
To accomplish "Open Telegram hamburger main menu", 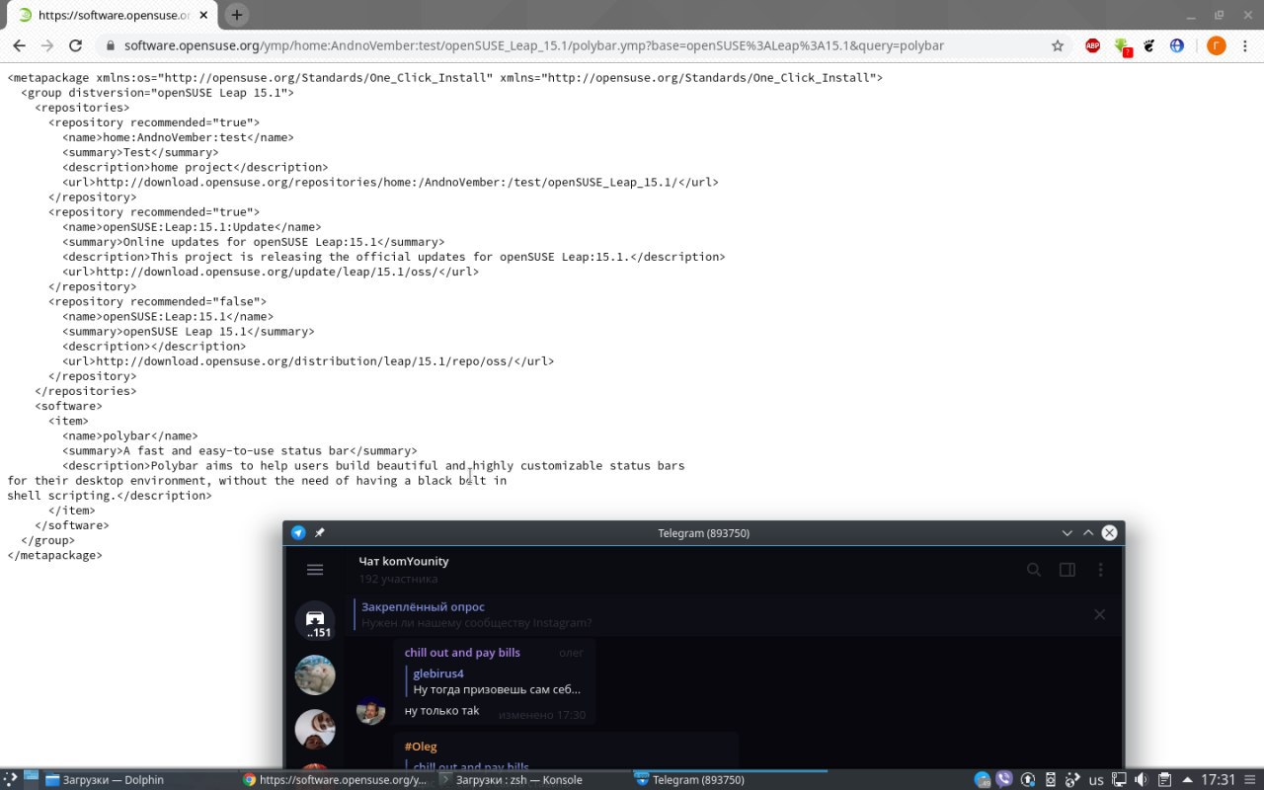I will click(315, 570).
